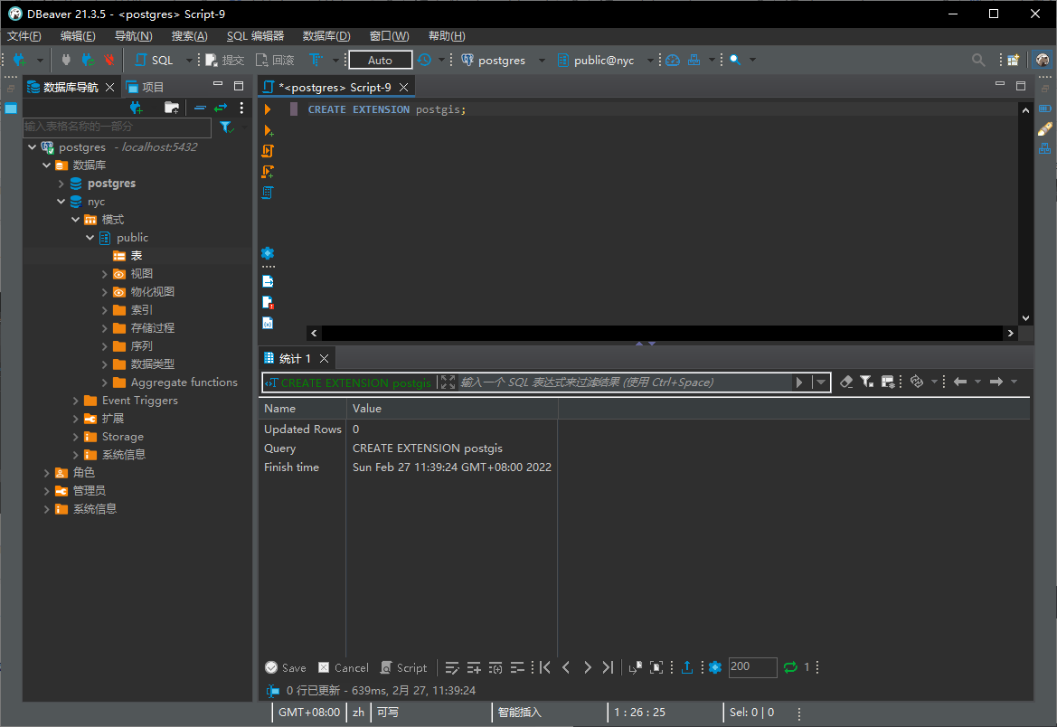The width and height of the screenshot is (1057, 727).
Task: Collapse the public schema node
Action: [x=90, y=238]
